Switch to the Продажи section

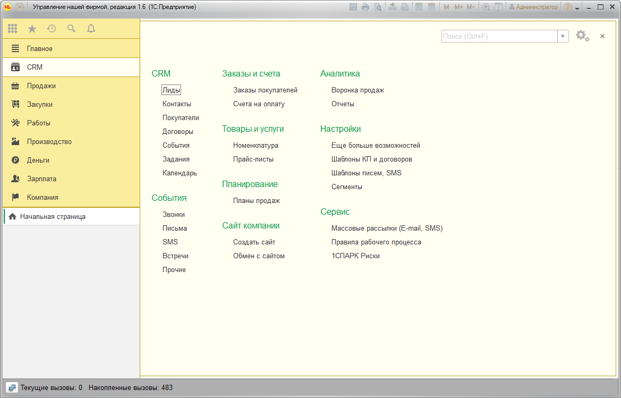tap(71, 86)
